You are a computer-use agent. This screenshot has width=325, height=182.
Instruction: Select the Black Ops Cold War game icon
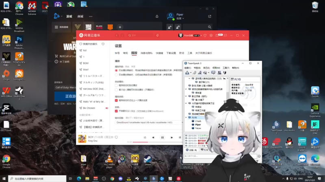99,27
